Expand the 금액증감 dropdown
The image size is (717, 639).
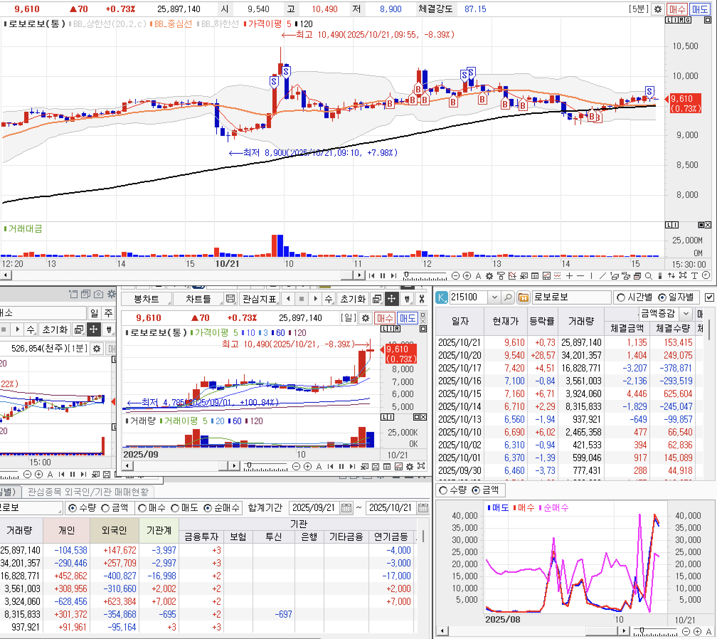click(686, 313)
